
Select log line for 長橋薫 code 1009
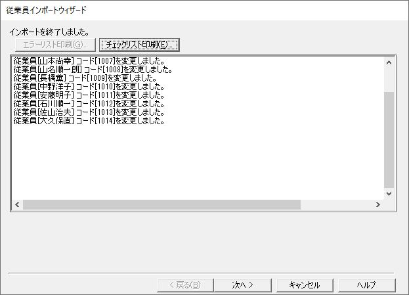pos(85,78)
